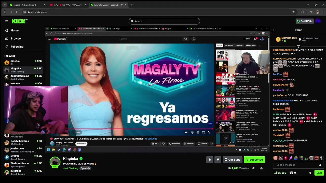The image size is (326, 183).
Task: Open the user profile avatar menu
Action: [x=318, y=21]
